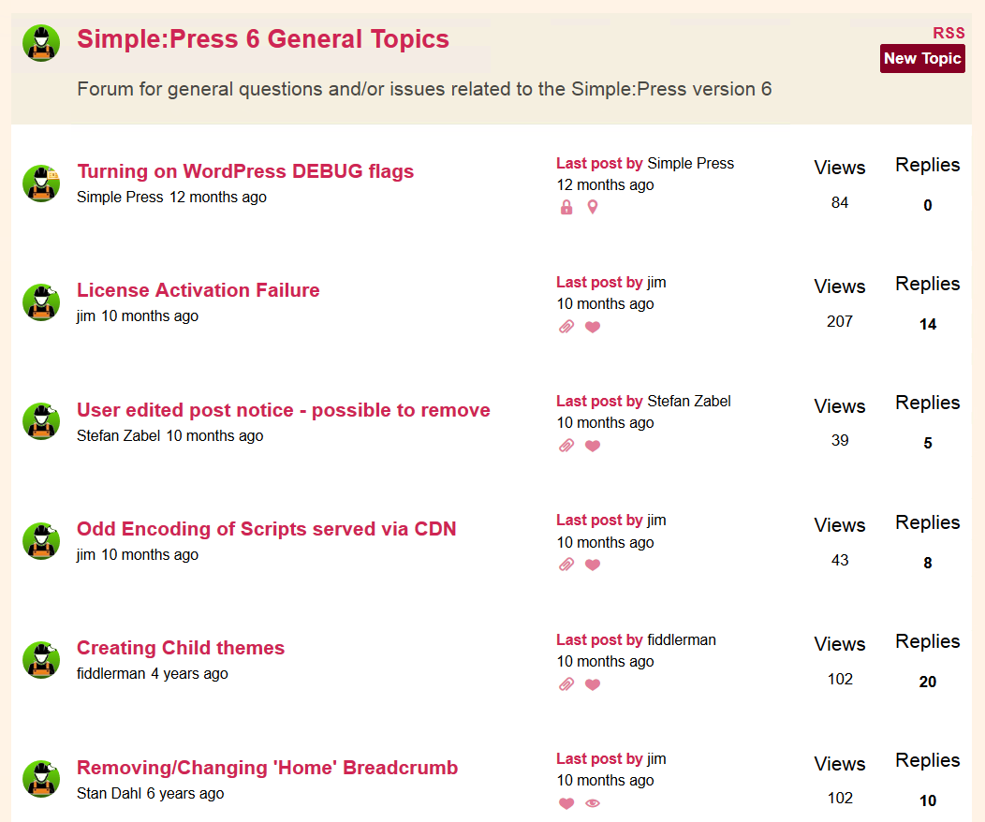Click the text 'fiddlerman 4 years ago'
985x822 pixels.
click(x=152, y=674)
